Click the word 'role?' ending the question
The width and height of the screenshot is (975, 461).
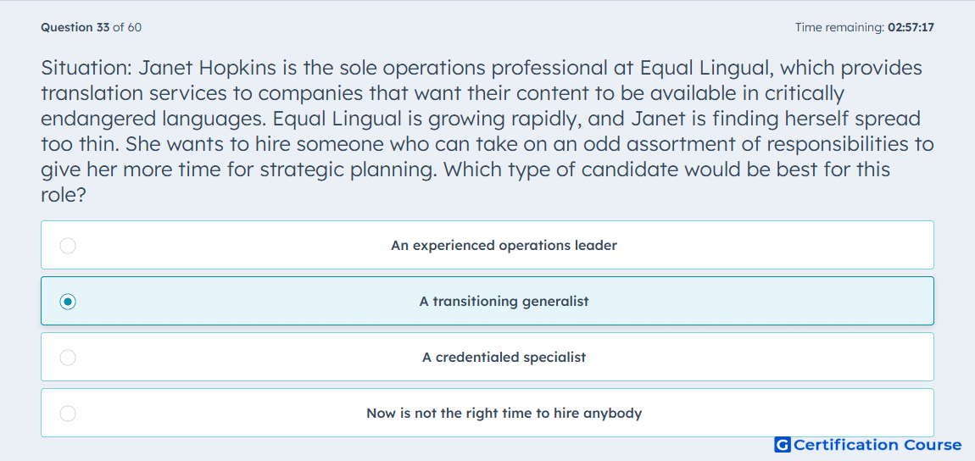pyautogui.click(x=64, y=195)
